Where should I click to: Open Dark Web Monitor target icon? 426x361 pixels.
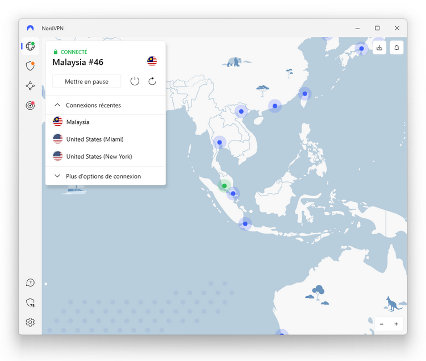(30, 106)
